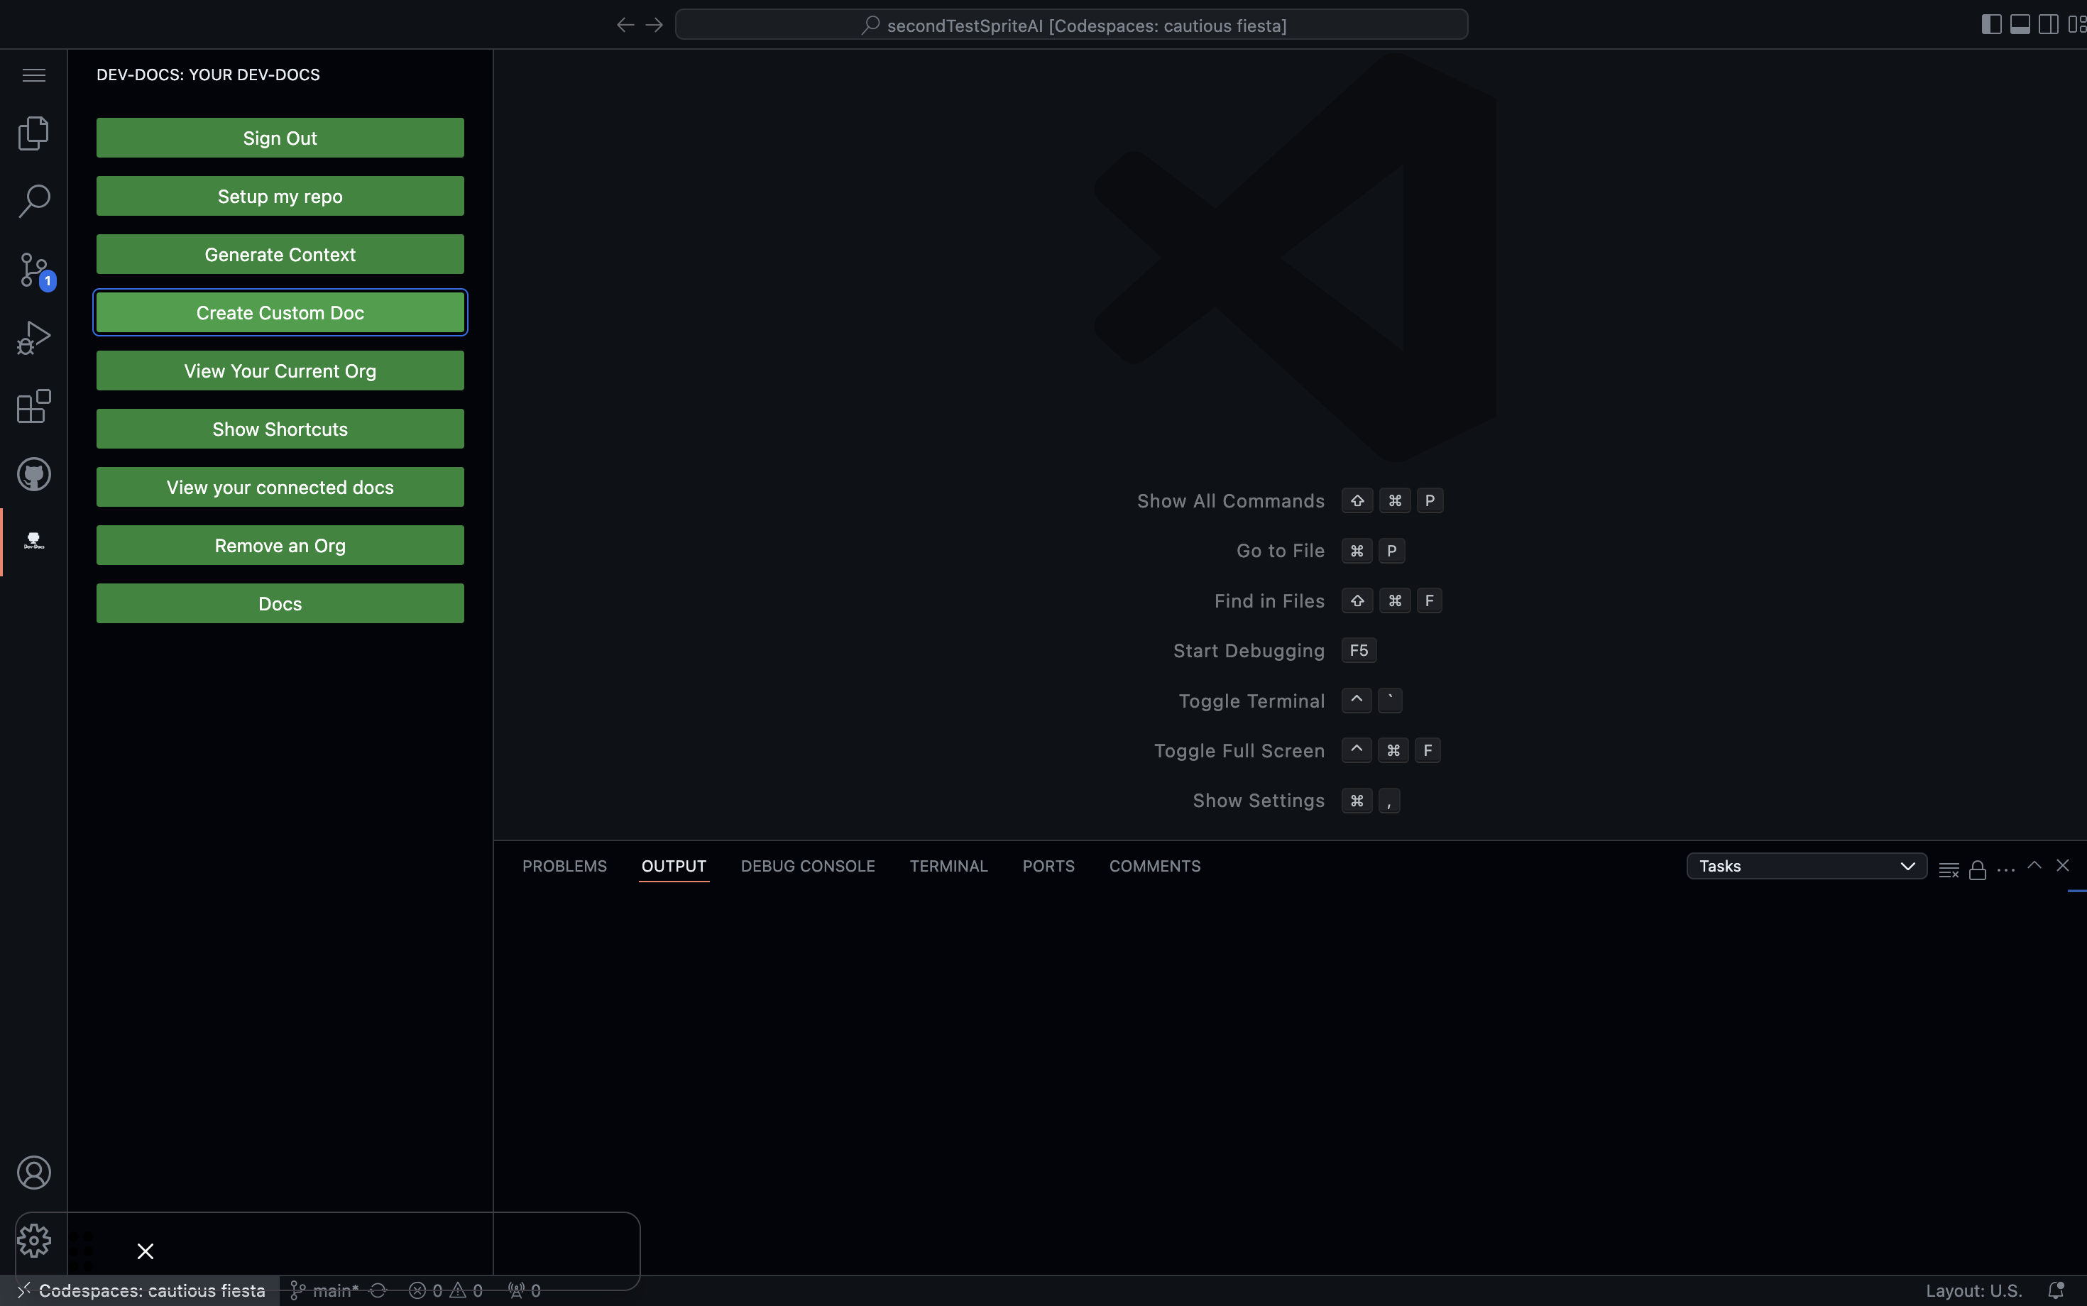The width and height of the screenshot is (2087, 1306).
Task: Open the Extensions view
Action: click(x=33, y=406)
